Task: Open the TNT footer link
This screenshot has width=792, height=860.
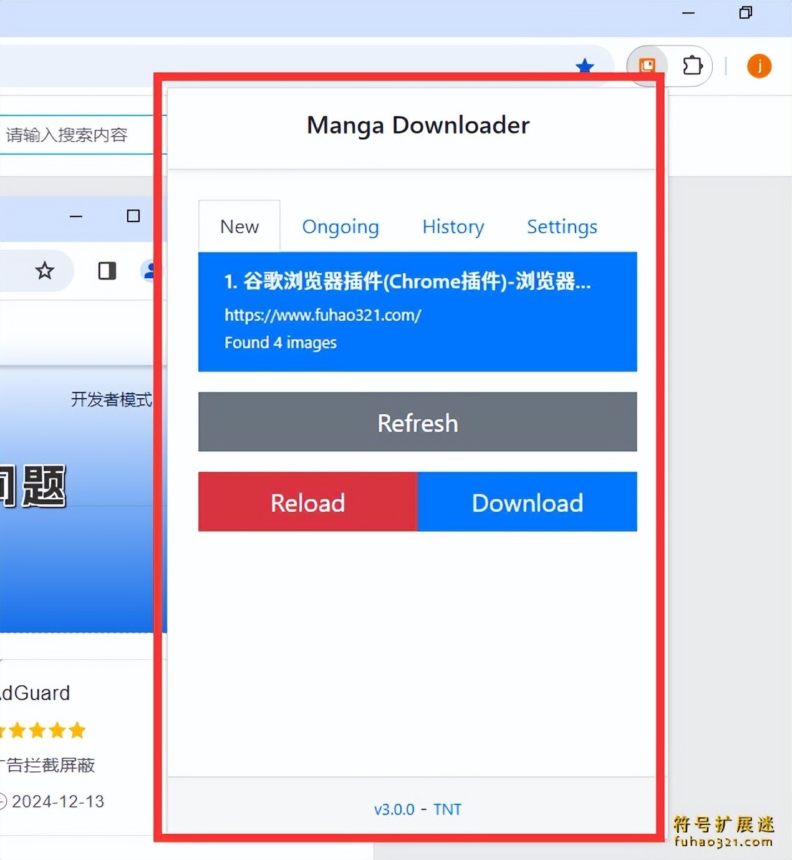Action: (x=447, y=809)
